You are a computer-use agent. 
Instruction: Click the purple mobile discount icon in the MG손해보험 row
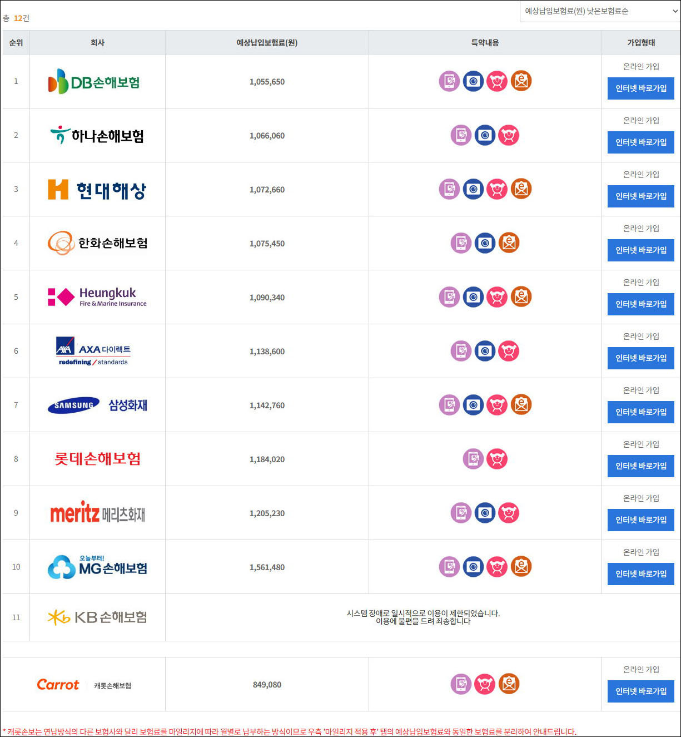pyautogui.click(x=450, y=567)
